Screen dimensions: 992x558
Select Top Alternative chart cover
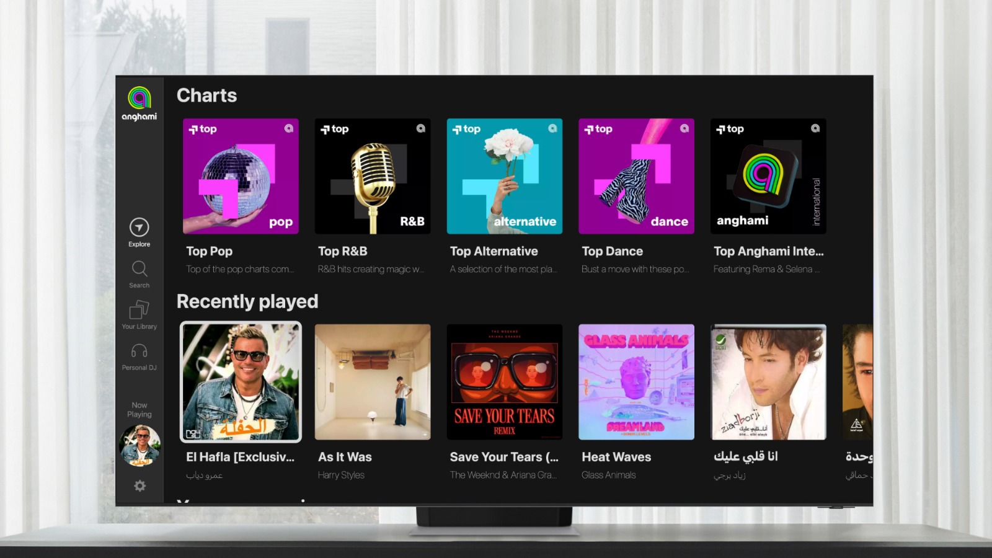[x=504, y=176]
